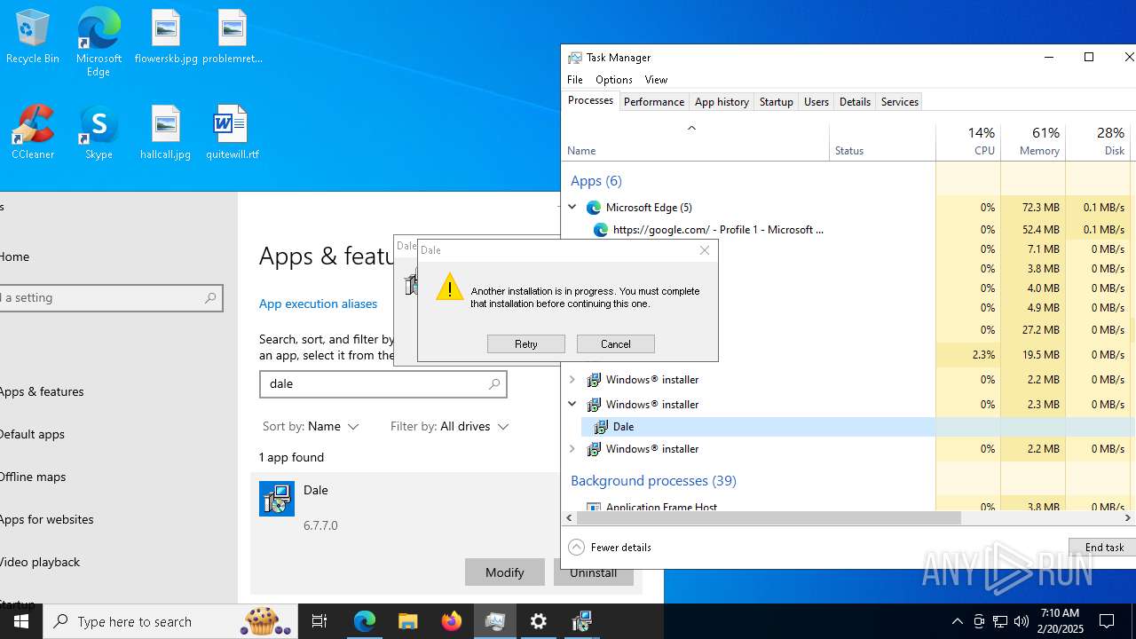Switch to App history tab
The width and height of the screenshot is (1136, 639).
point(722,102)
